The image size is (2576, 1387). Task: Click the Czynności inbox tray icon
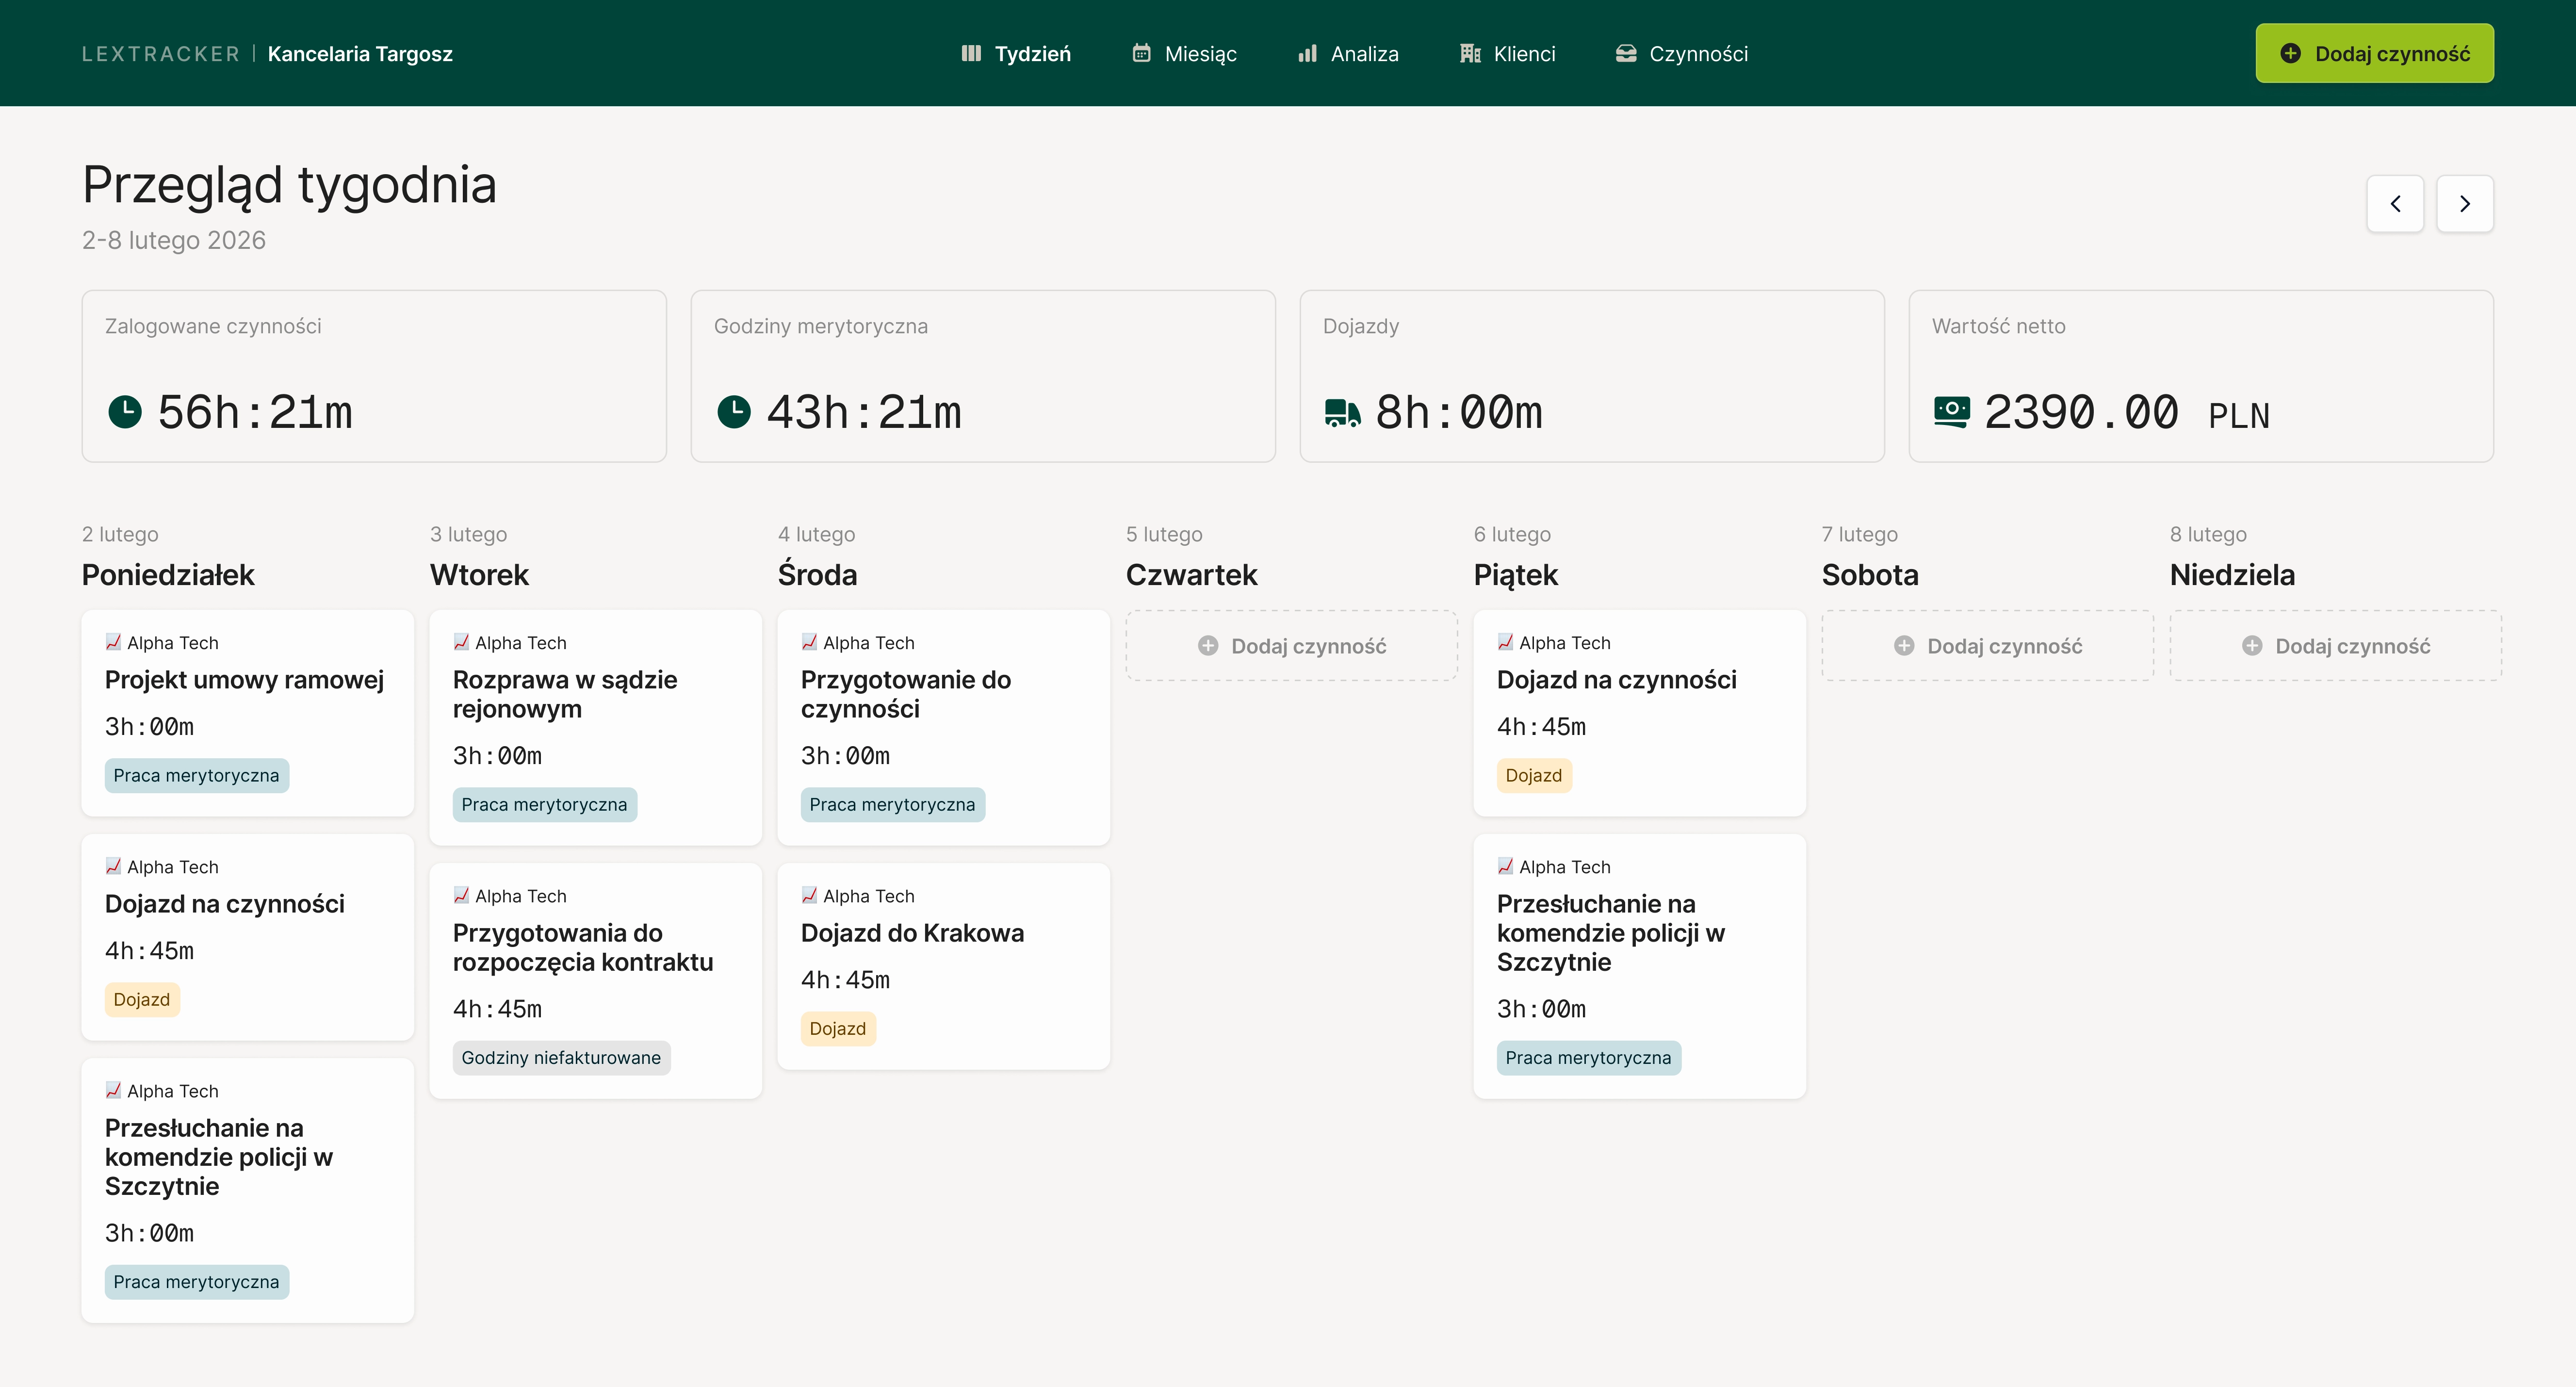point(1625,53)
